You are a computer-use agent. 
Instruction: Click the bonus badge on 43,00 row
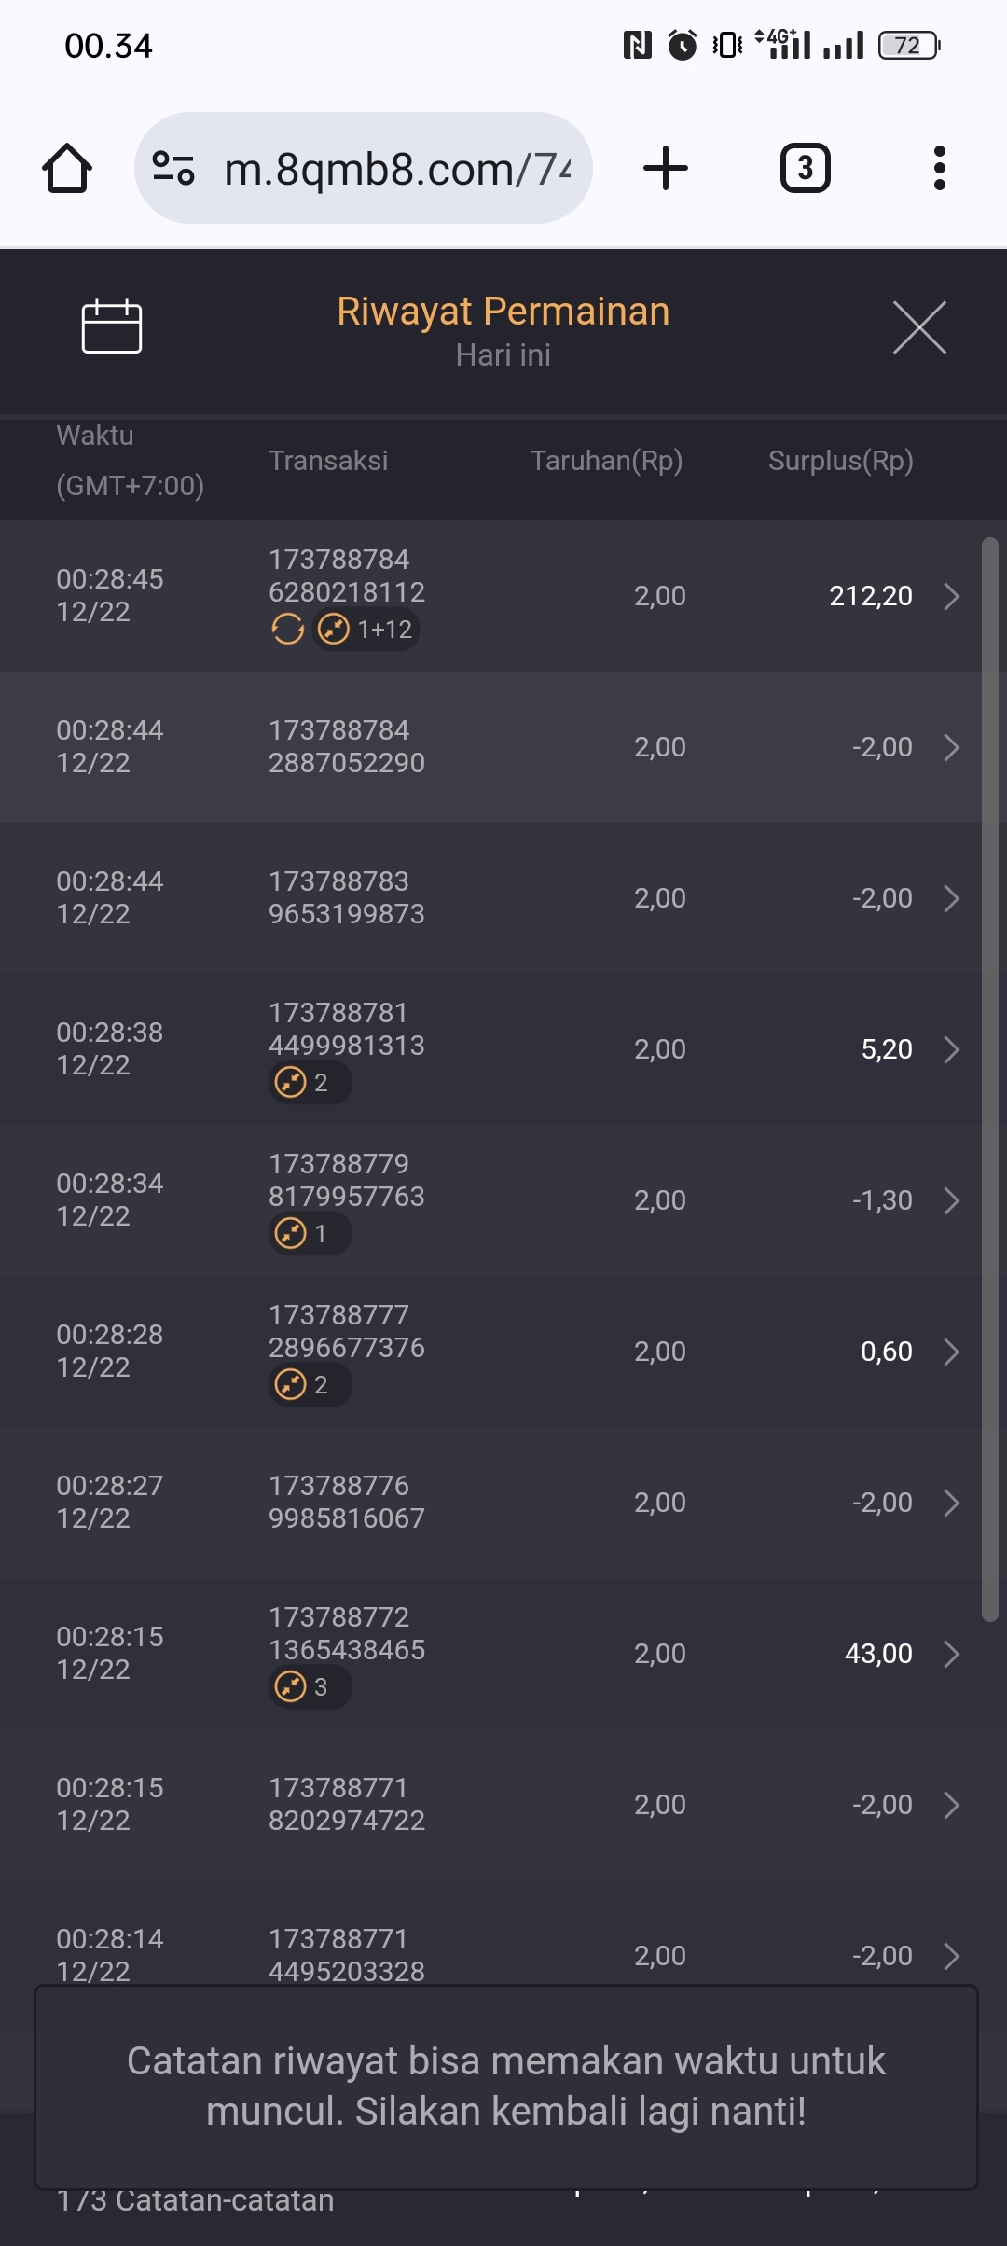309,1687
